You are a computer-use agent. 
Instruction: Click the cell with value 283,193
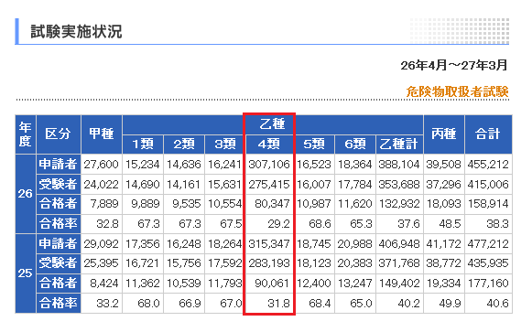(x=269, y=263)
